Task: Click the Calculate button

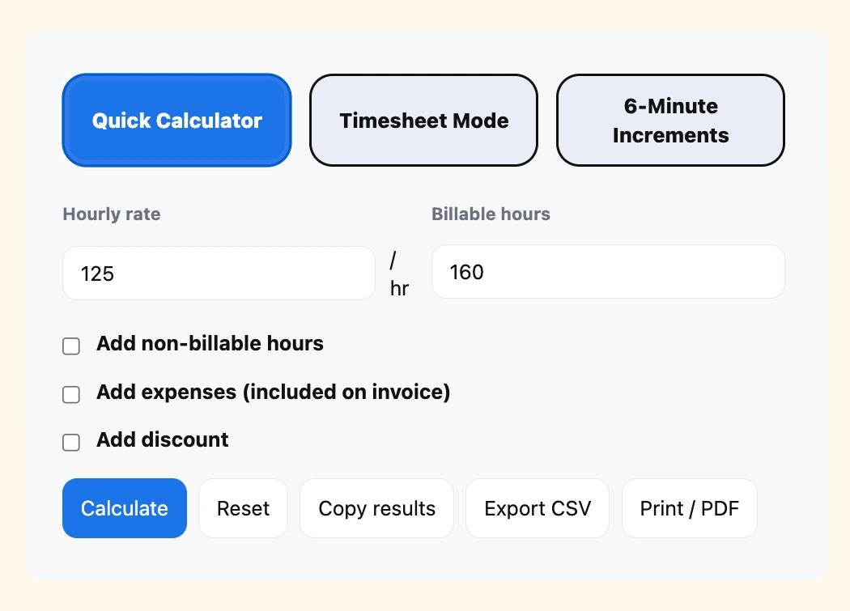Action: [124, 508]
